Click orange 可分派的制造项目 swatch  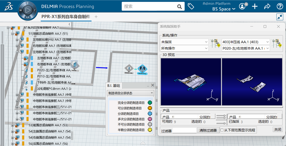click(150, 108)
